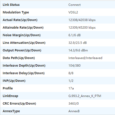Viewport: 115px width, 115px height.
Task: Select the Data Path(Up/Down) label
Action: (19, 58)
